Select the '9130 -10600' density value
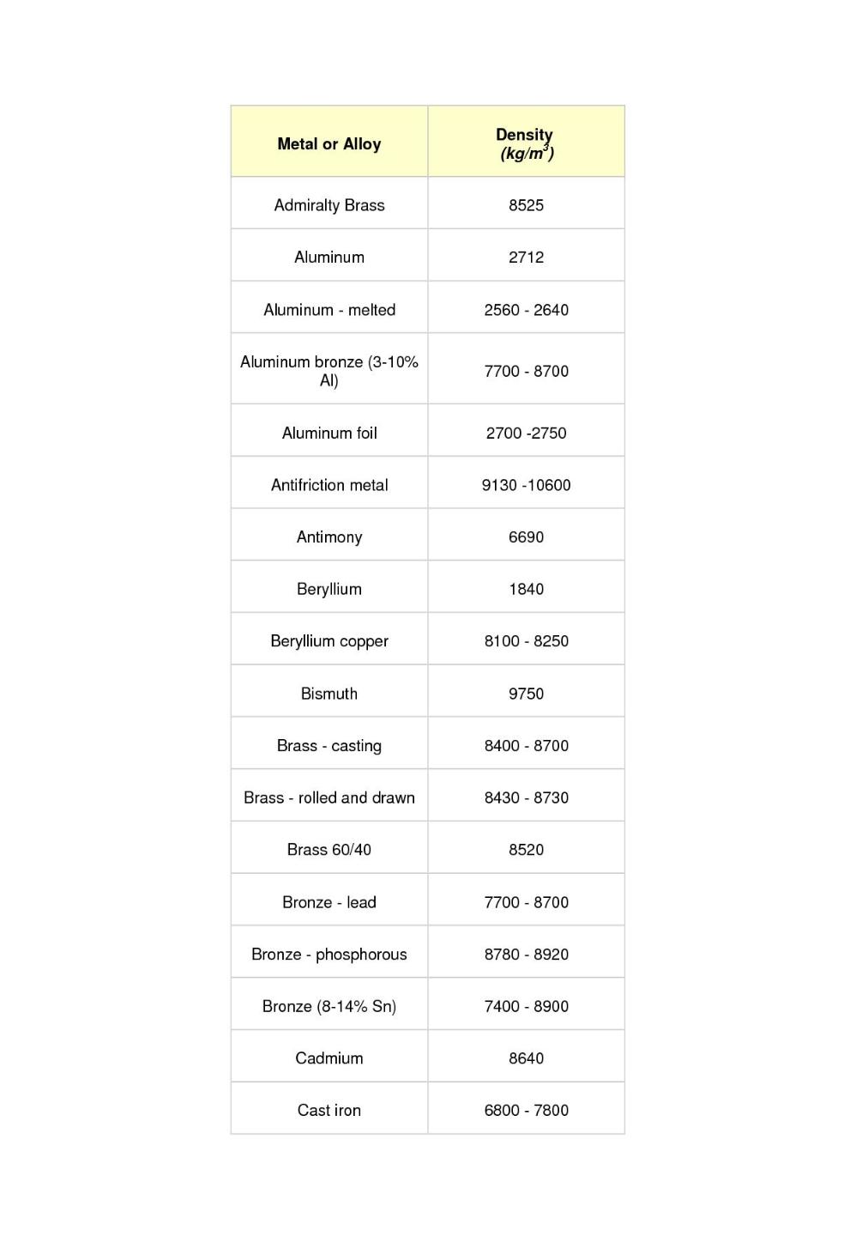This screenshot has width=856, height=1249. [x=526, y=485]
